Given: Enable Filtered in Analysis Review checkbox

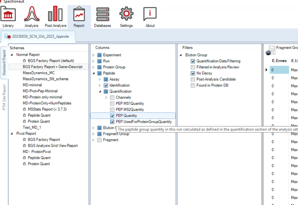Looking at the screenshot, I should coord(193,67).
